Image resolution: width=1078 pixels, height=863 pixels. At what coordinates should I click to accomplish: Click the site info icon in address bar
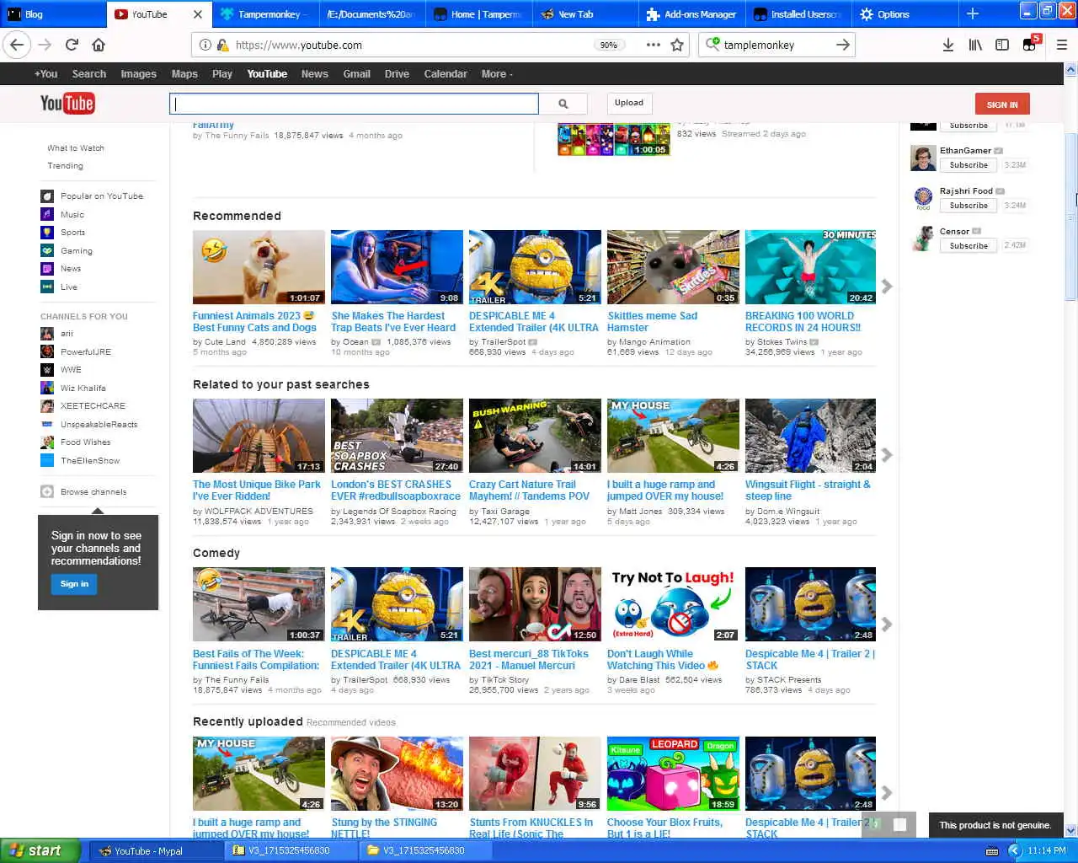pos(205,45)
